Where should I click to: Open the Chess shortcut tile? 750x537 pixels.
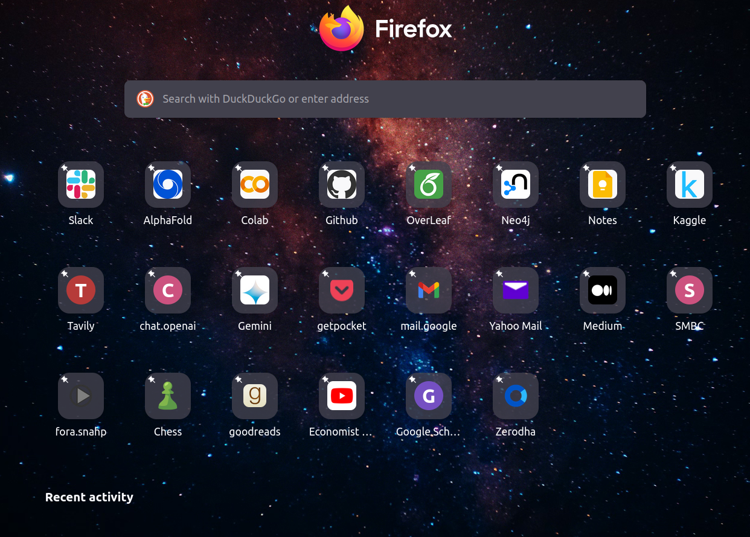[x=168, y=396]
